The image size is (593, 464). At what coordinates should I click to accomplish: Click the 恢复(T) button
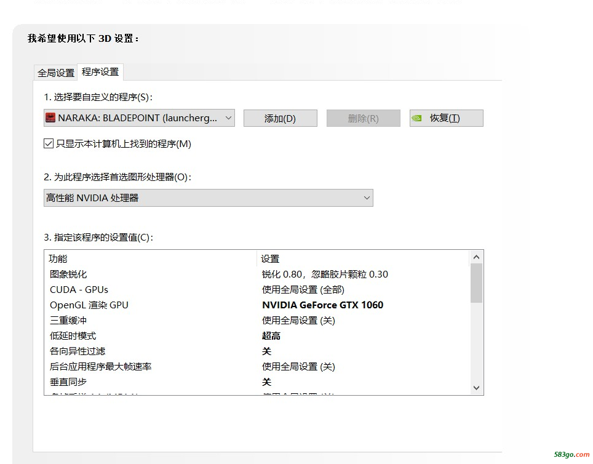(446, 118)
